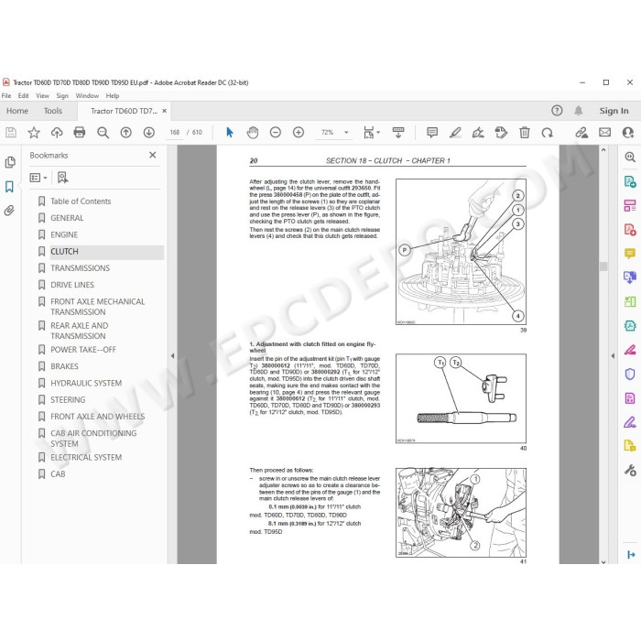
Task: Open the comment tool in right pane
Action: coord(630,254)
